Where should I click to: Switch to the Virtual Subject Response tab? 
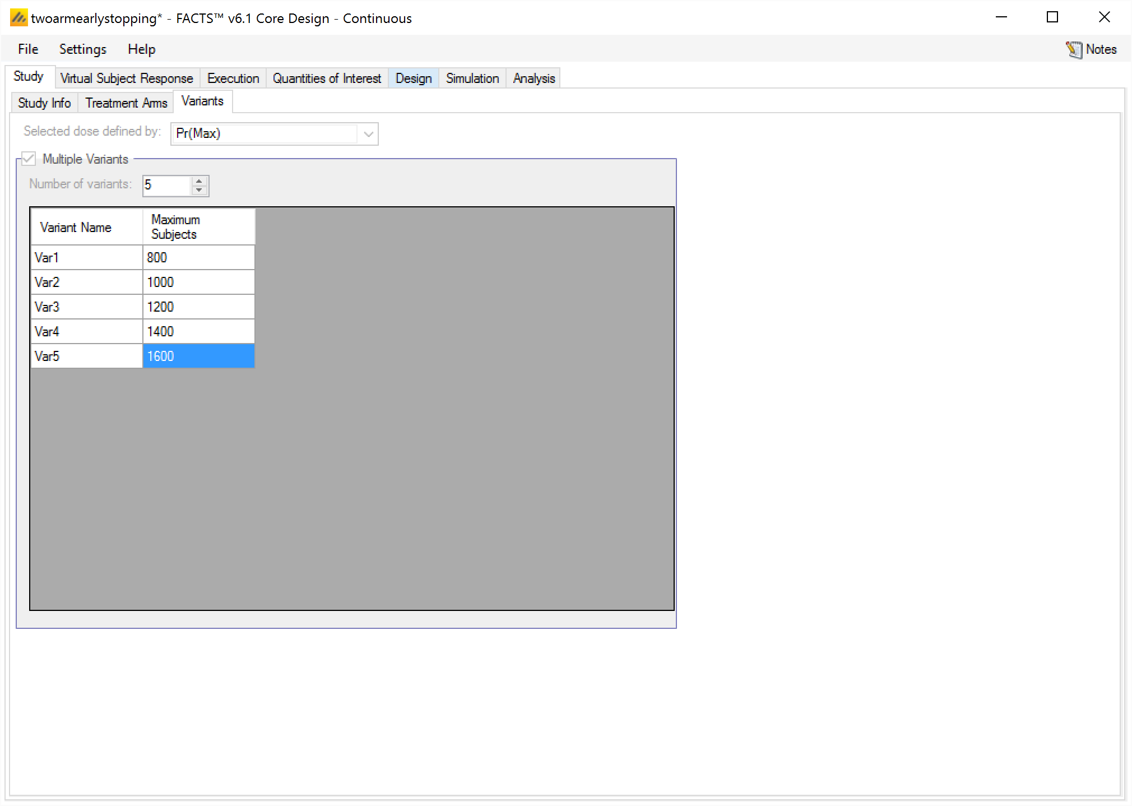(x=127, y=78)
